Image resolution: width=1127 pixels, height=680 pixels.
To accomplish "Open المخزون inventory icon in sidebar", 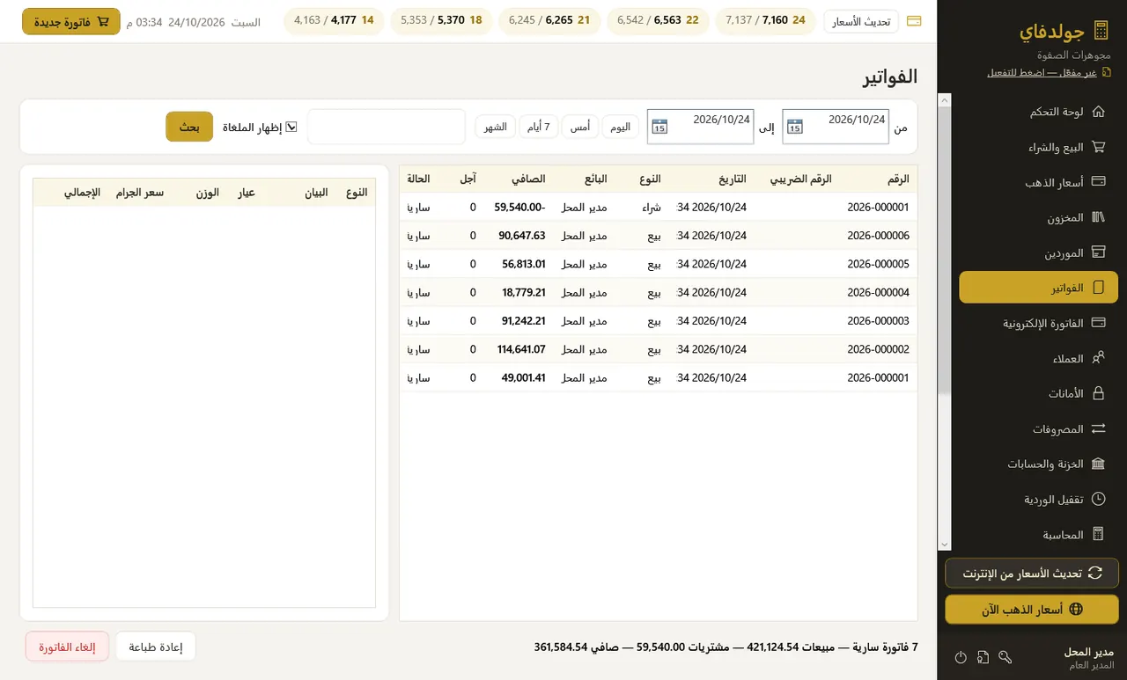I will (1098, 217).
